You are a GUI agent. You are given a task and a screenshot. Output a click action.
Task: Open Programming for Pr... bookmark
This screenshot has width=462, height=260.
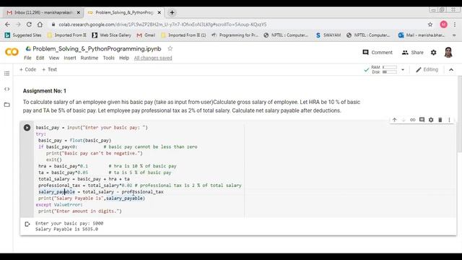click(235, 35)
